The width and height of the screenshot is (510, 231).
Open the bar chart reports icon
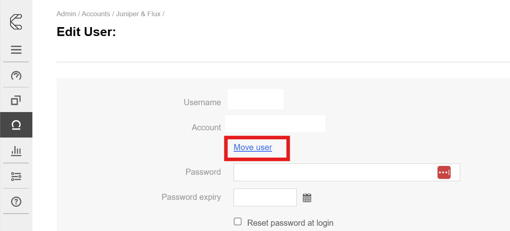tap(16, 151)
